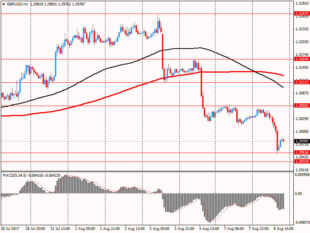Click the 1.30000 price axis value

point(302,131)
